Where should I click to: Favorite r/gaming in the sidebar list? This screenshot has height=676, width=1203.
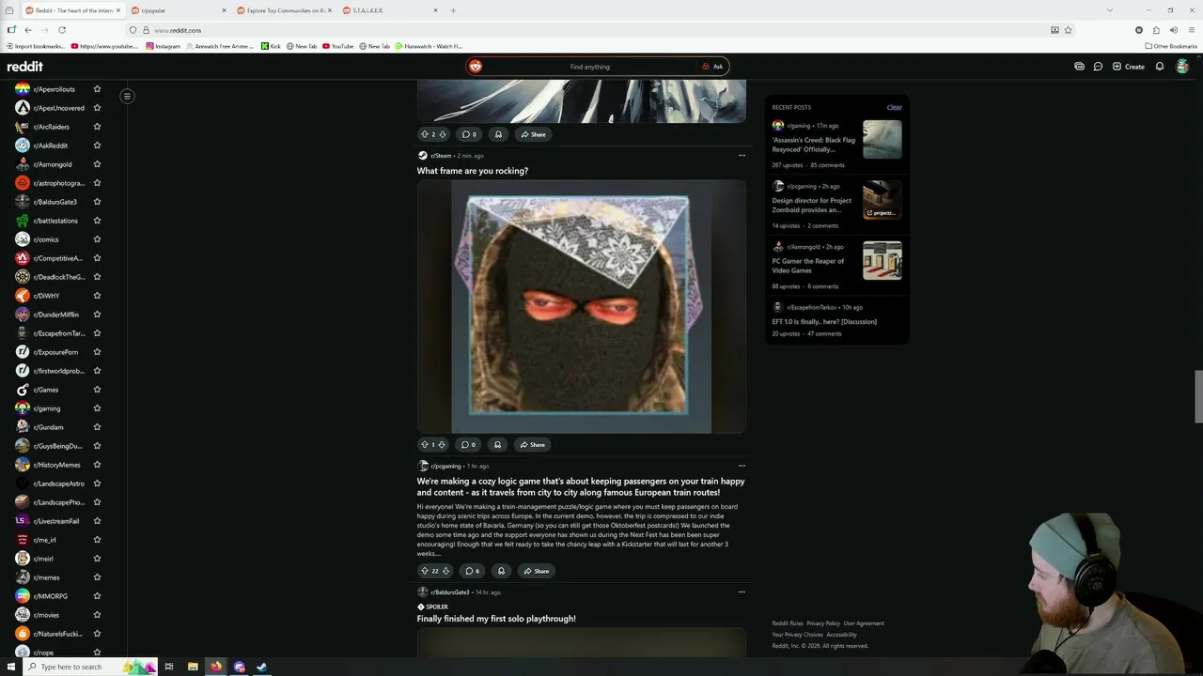(x=97, y=408)
